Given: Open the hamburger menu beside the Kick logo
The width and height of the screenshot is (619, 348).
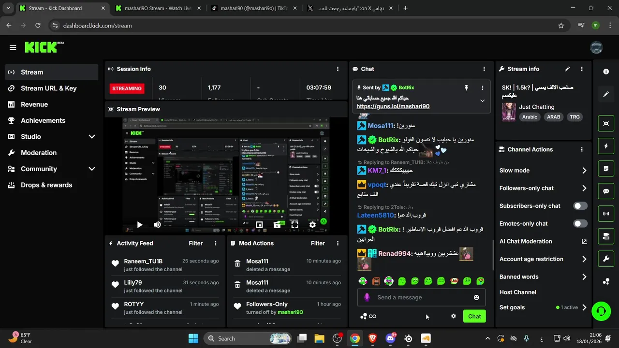Looking at the screenshot, I should [13, 47].
